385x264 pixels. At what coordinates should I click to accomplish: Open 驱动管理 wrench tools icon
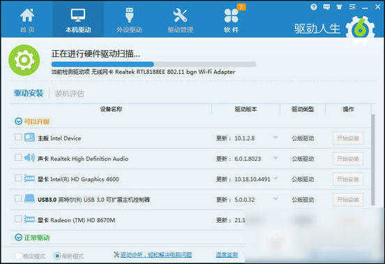pyautogui.click(x=180, y=15)
